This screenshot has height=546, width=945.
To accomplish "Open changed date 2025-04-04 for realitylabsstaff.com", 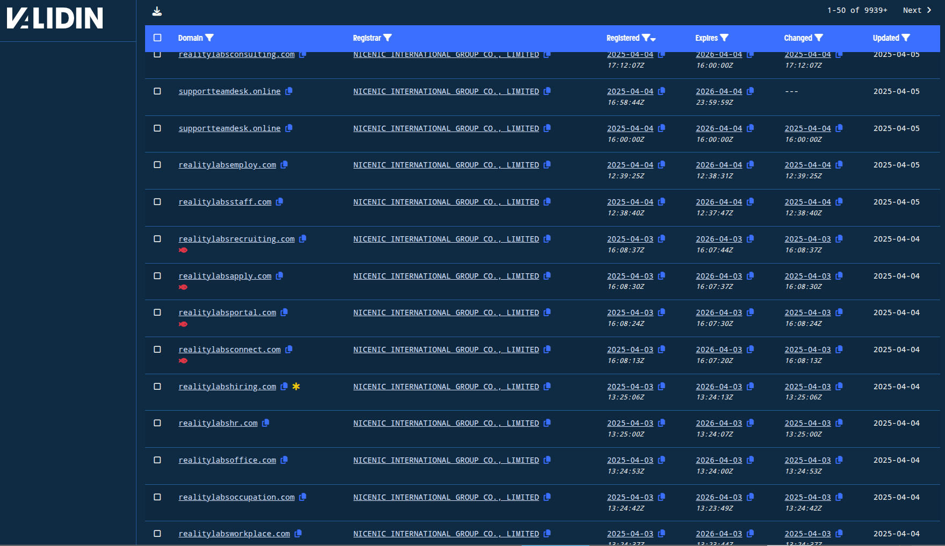I will [807, 202].
